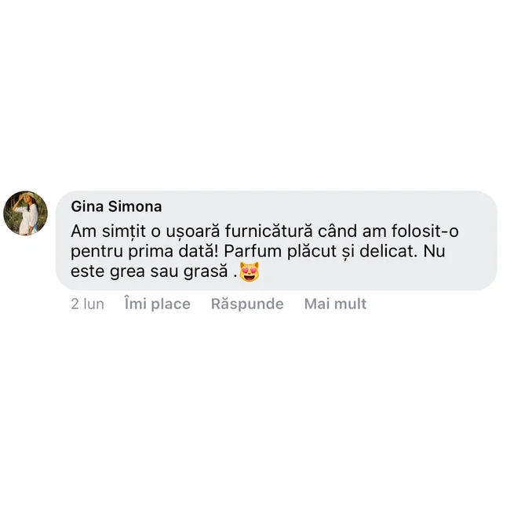Viewport: 510px width, 510px height.
Task: Click the opening words Am simțit
Action: tap(108, 231)
